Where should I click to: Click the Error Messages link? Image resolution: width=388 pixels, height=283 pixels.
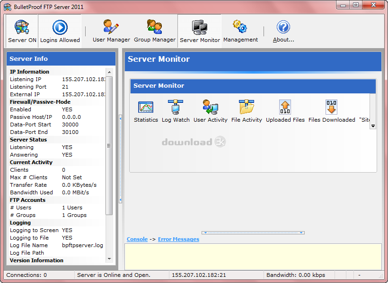tap(178, 239)
